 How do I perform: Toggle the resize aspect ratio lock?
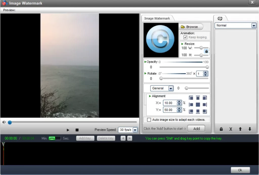click(x=206, y=51)
